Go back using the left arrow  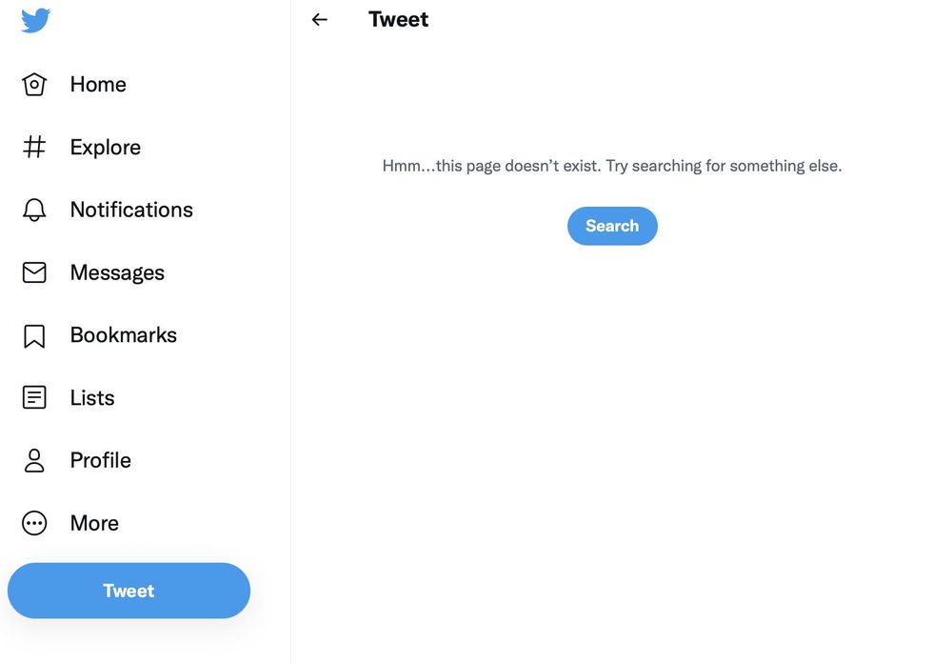pyautogui.click(x=320, y=19)
